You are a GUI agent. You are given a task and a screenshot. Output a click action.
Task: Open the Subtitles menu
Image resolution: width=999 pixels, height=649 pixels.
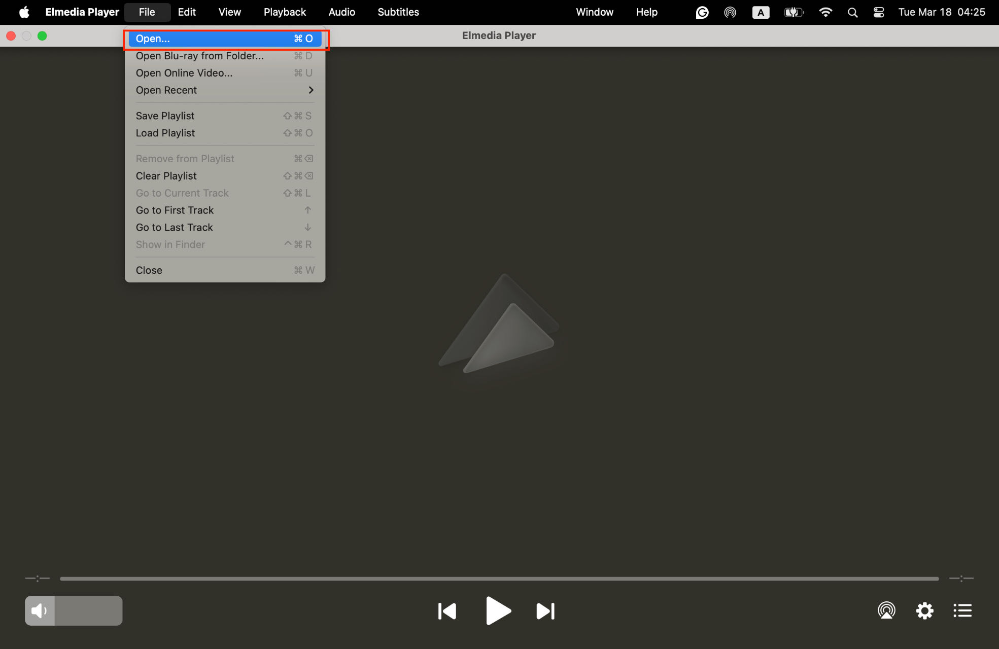[398, 12]
